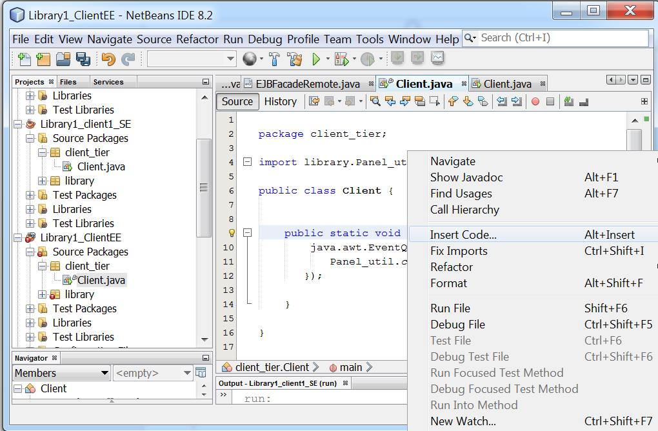Click the globe browser icon in toolbar
658x431 pixels.
[x=250, y=59]
